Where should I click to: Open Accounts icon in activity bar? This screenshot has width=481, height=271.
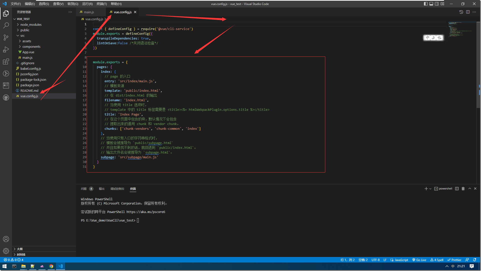tap(6, 239)
